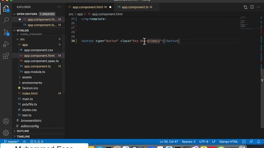
Task: Change end of line sequence LF
Action: pos(214,141)
